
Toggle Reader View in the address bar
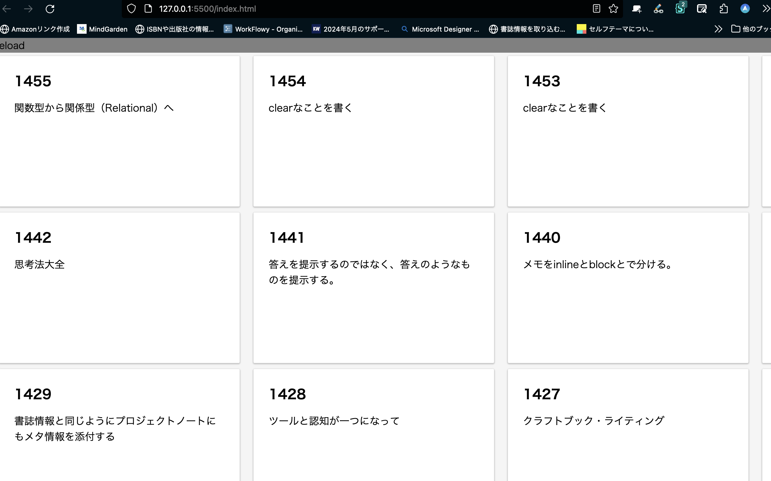pos(596,9)
